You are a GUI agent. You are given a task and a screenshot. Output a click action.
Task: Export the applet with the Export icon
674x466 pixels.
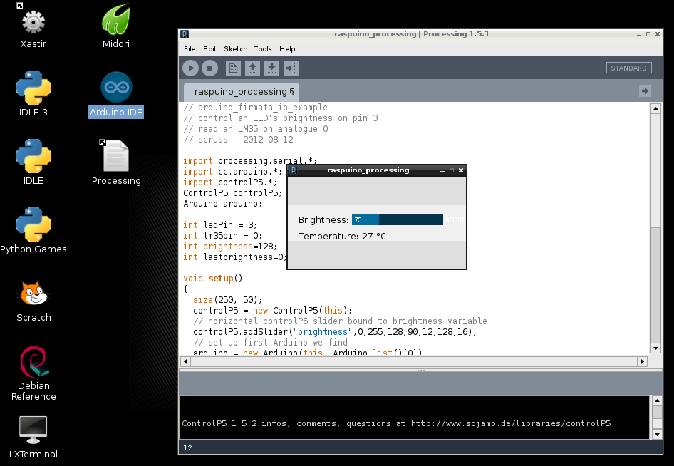pos(291,68)
